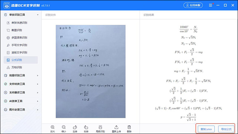Click 复制Latex button
Image resolution: width=238 pixels, height=134 pixels.
(x=206, y=129)
